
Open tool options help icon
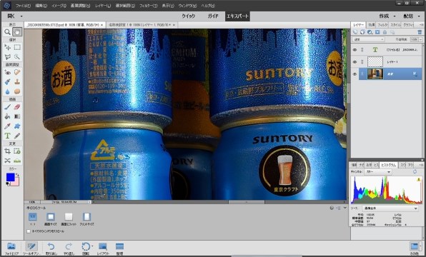pyautogui.click(x=332, y=208)
